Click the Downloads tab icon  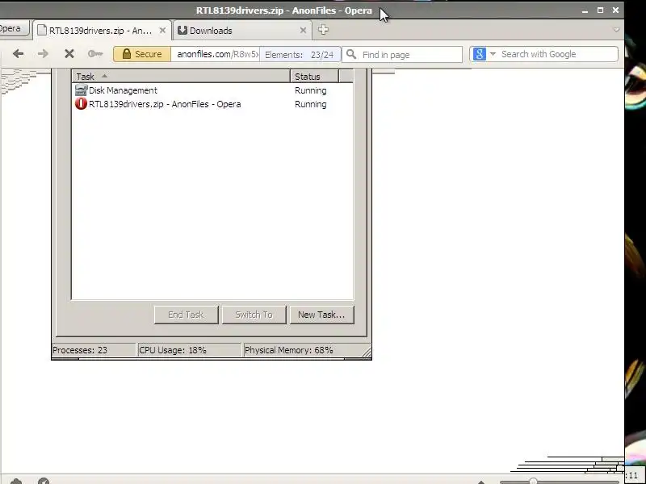coord(182,31)
